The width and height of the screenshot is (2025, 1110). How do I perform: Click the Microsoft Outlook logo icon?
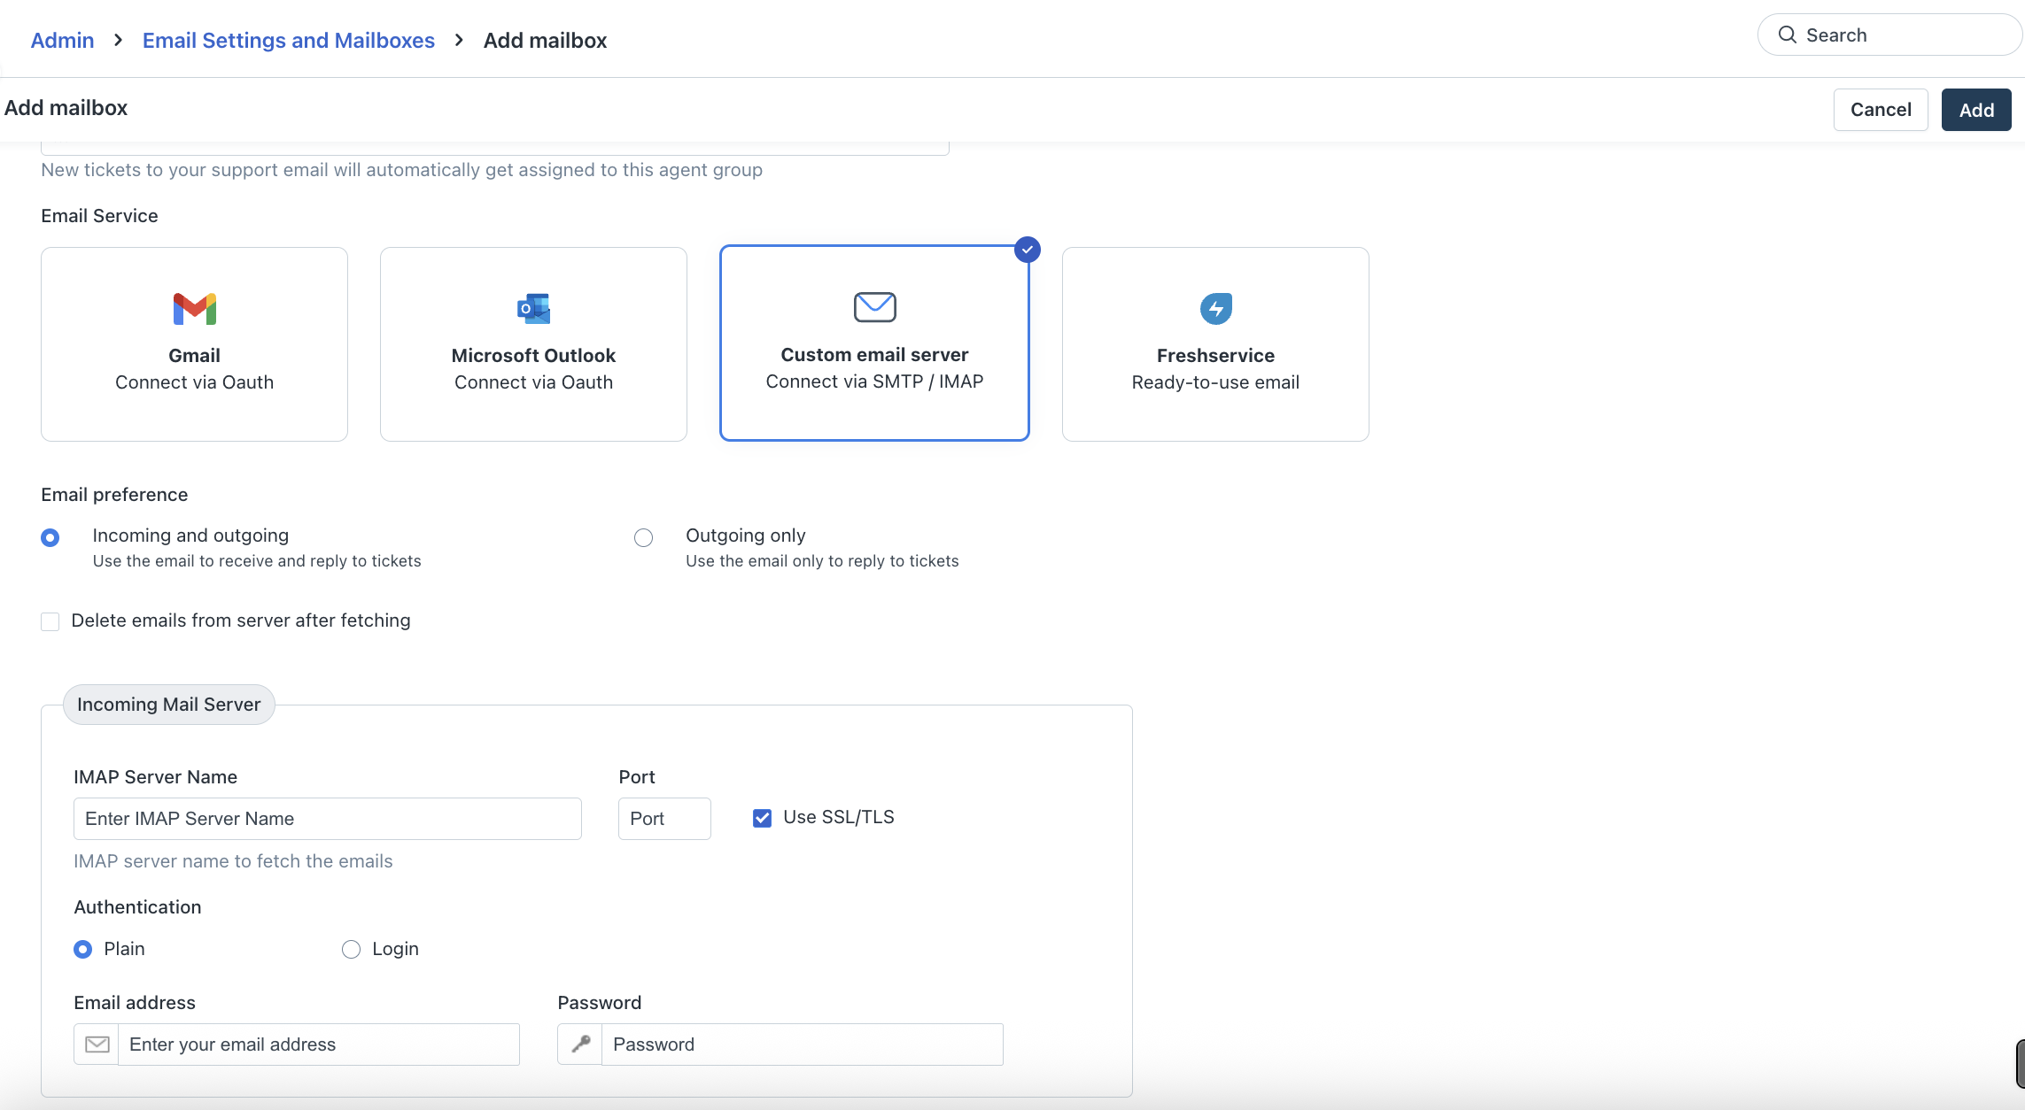pyautogui.click(x=533, y=309)
